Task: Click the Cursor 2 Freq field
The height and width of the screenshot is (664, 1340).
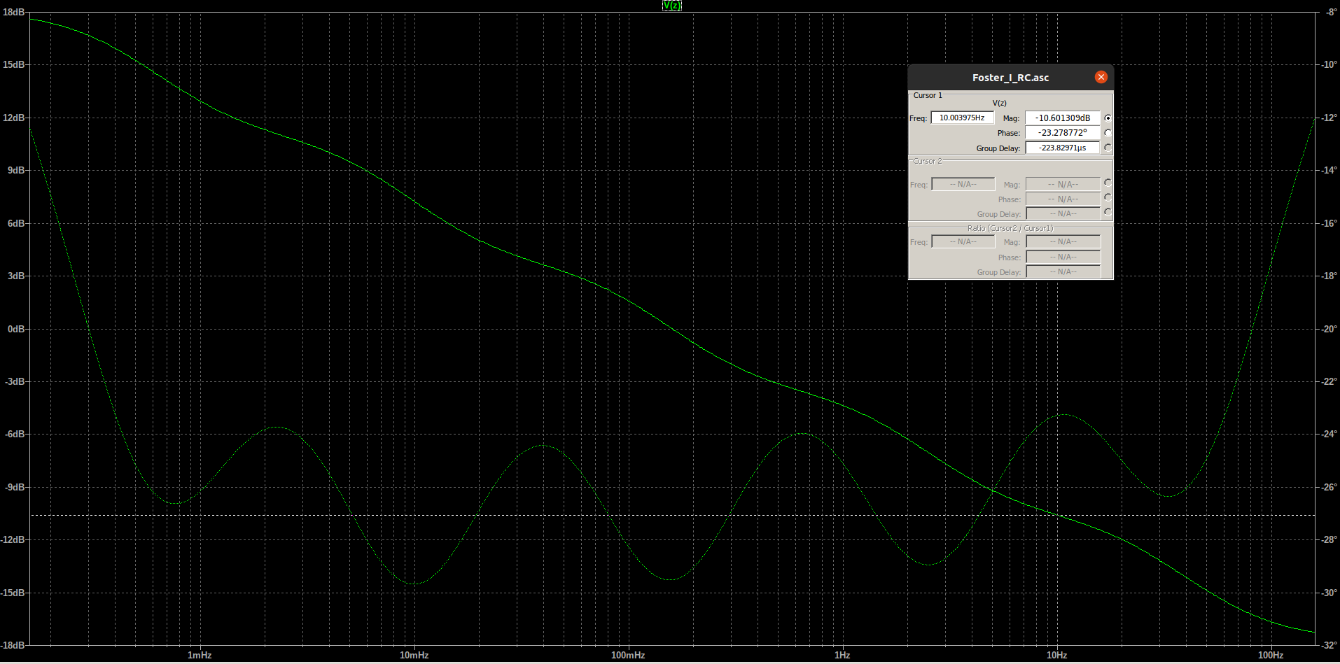Action: click(x=963, y=185)
